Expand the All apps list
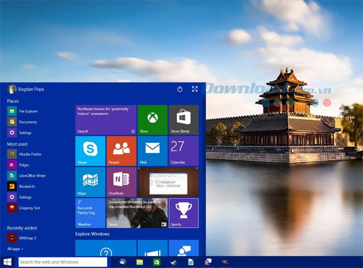The height and width of the screenshot is (268, 363). click(15, 248)
